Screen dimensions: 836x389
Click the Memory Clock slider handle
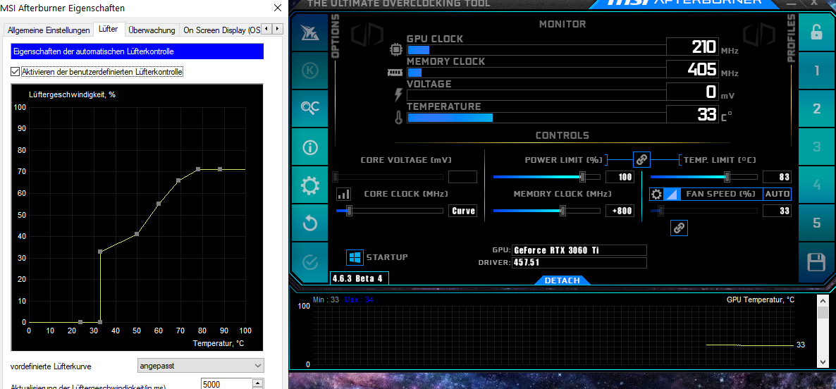coord(563,211)
